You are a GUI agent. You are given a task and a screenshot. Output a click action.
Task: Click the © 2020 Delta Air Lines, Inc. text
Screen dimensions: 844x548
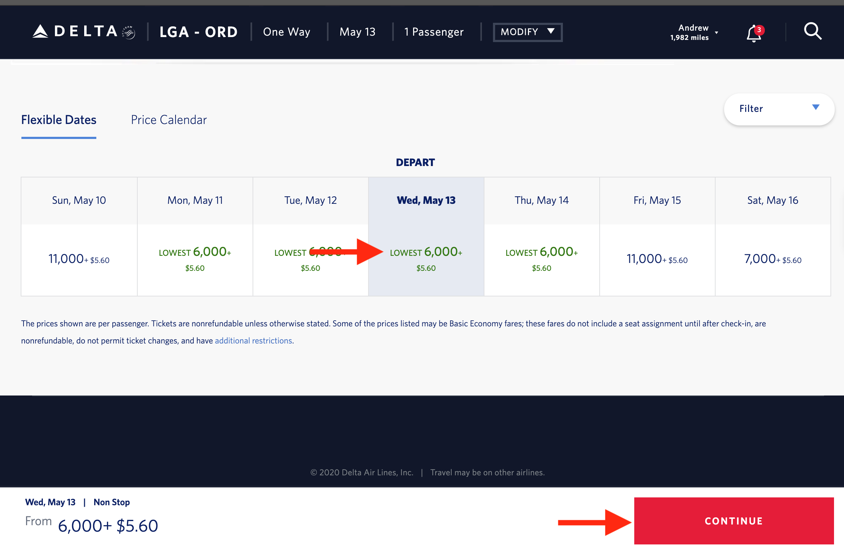coord(362,472)
